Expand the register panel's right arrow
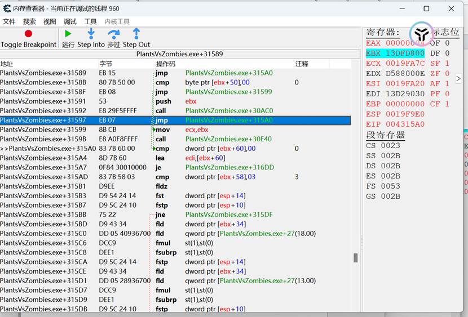The height and width of the screenshot is (317, 468). pos(458,79)
